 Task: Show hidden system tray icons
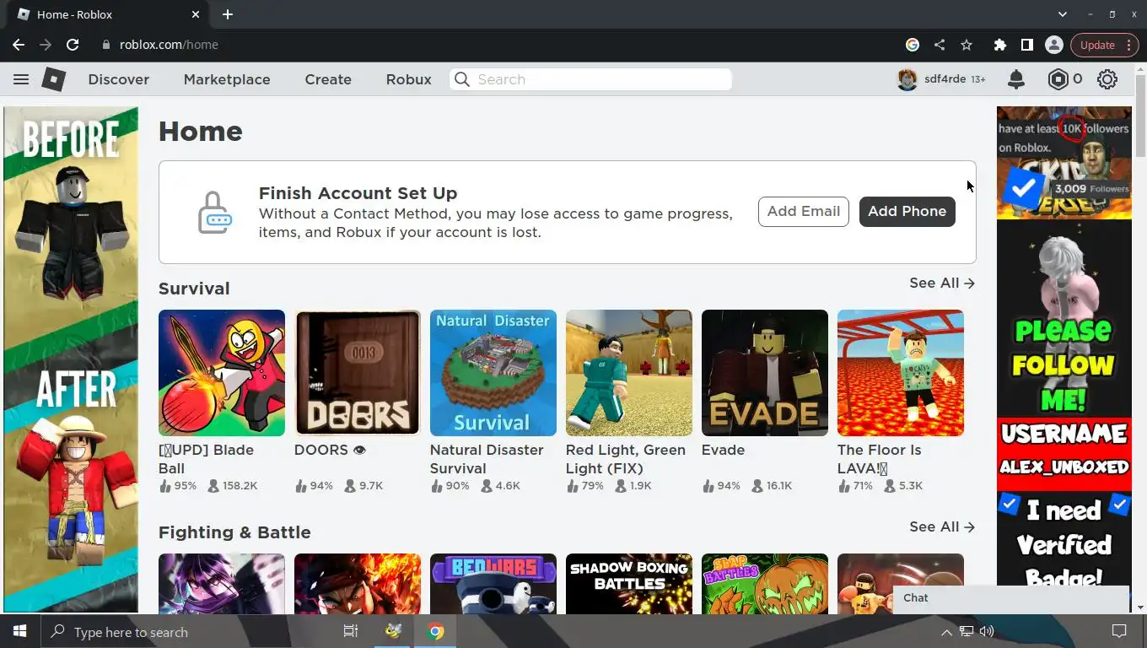[946, 632]
